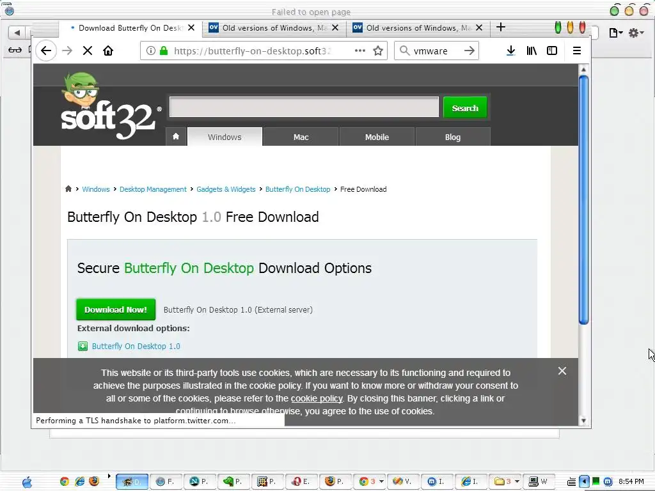The height and width of the screenshot is (491, 655).
Task: Go back with Firefox back arrow
Action: pyautogui.click(x=46, y=51)
